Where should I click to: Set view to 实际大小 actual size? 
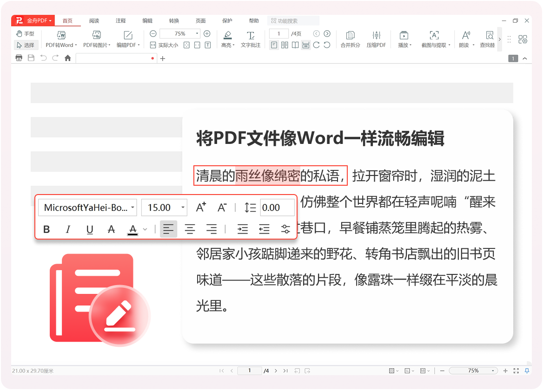pos(164,45)
